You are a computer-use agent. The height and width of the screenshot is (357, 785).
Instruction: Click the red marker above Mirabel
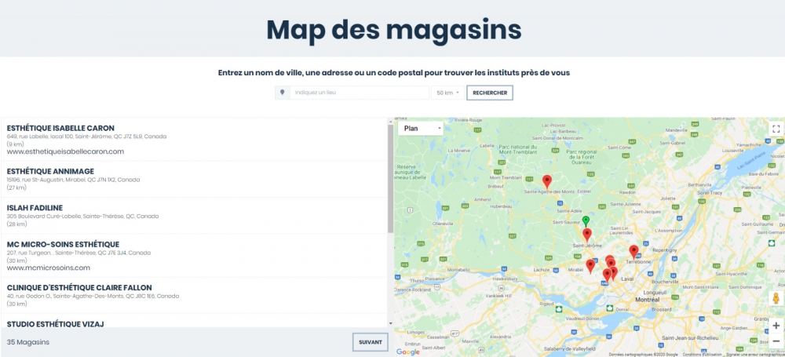pyautogui.click(x=590, y=266)
